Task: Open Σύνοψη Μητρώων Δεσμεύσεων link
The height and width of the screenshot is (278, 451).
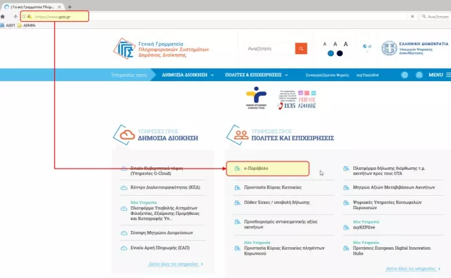Action: coord(162,232)
